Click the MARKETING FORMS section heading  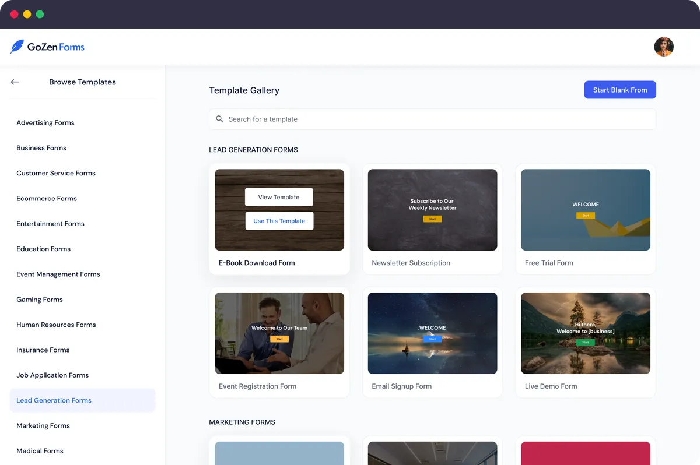click(242, 422)
